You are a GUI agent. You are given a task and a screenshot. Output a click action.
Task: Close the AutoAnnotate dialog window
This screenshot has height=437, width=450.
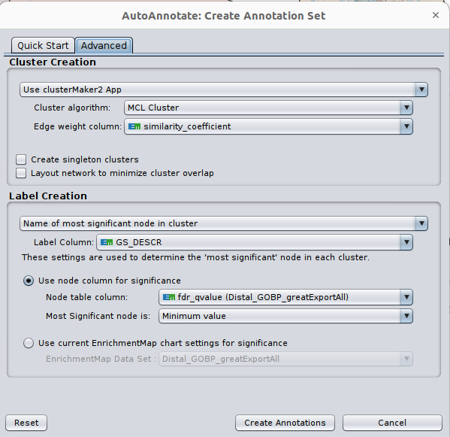[x=436, y=15]
